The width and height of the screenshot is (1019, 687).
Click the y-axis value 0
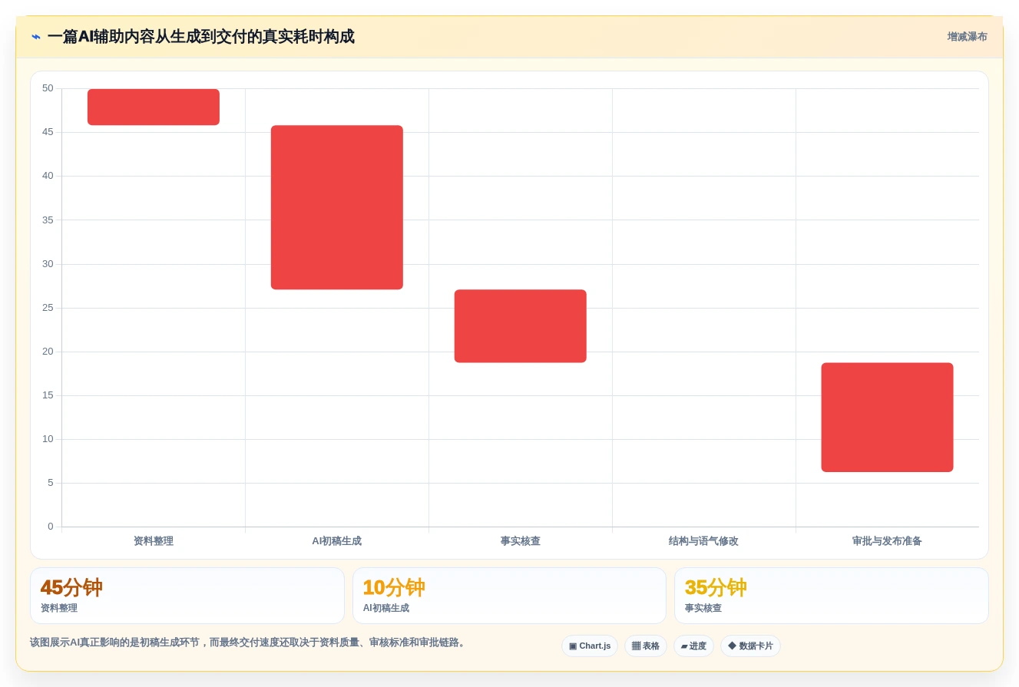click(51, 527)
